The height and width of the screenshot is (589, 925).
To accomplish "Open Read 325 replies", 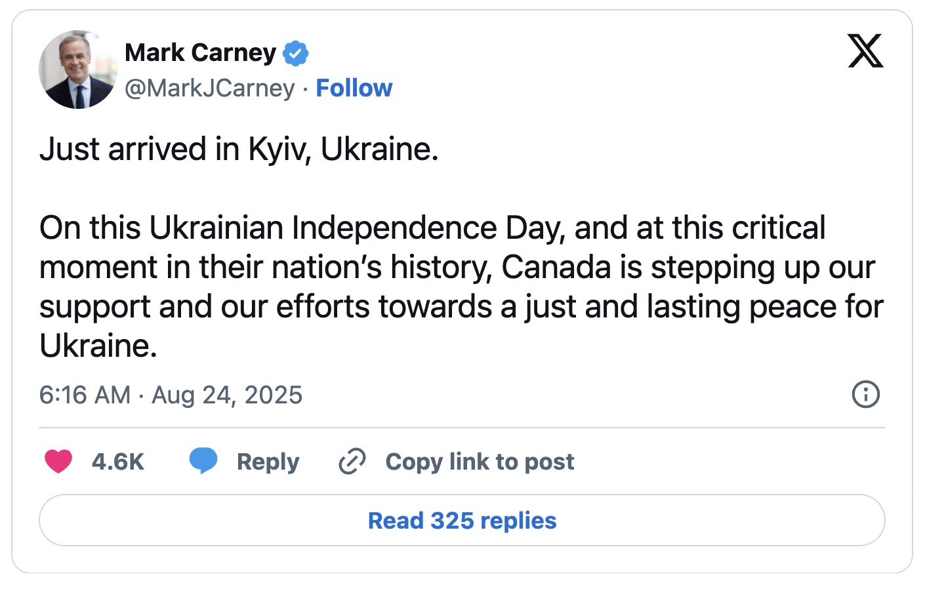I will [x=462, y=520].
